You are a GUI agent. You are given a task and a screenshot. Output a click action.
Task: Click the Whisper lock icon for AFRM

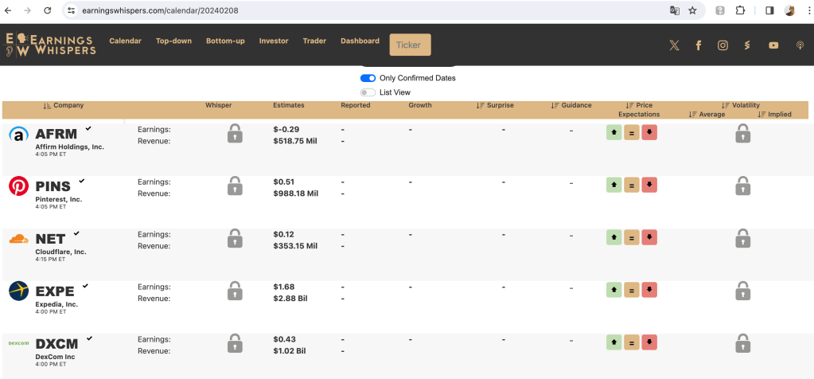[235, 134]
